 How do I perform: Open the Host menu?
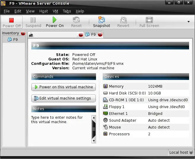44,11
